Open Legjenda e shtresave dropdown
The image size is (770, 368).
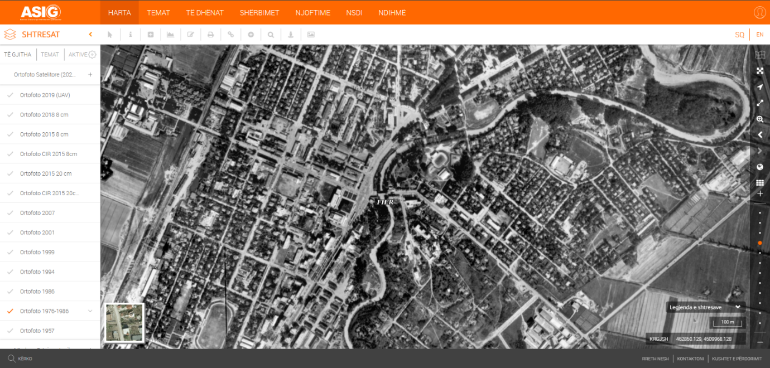[705, 307]
